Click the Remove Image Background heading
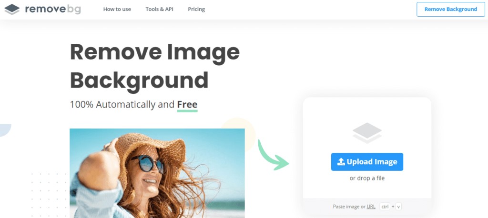This screenshot has width=488, height=218. point(155,67)
